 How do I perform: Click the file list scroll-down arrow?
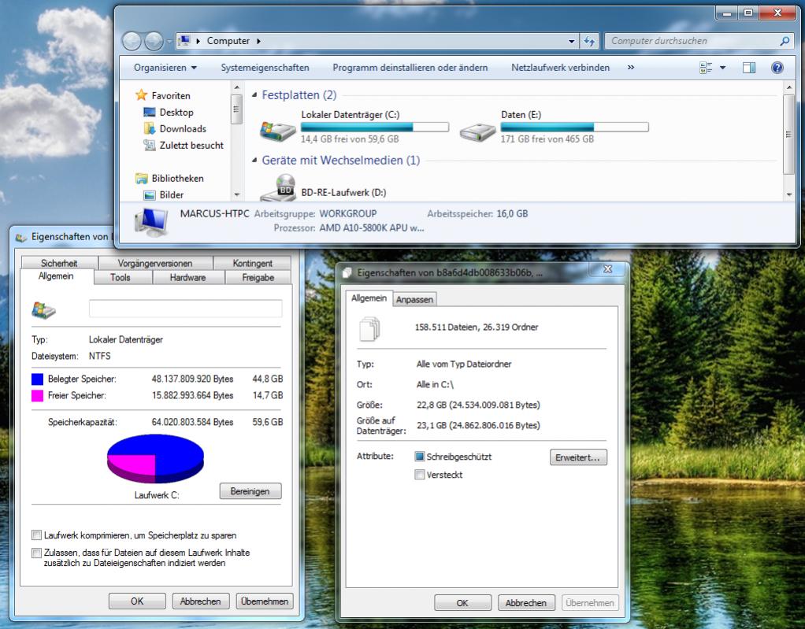[x=789, y=195]
